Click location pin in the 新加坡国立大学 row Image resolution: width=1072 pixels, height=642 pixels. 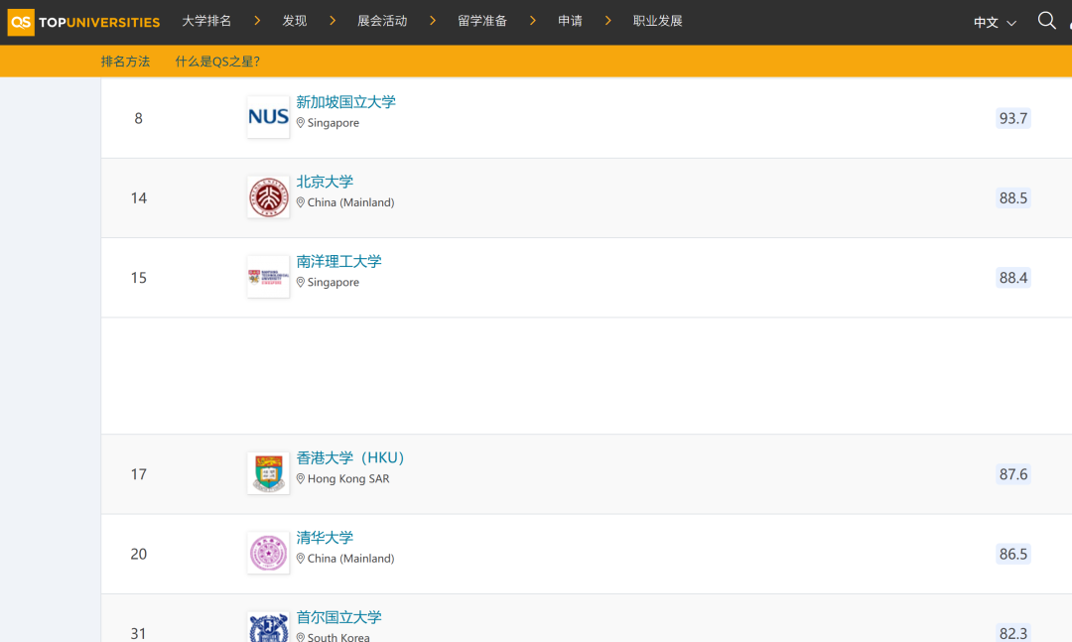300,123
